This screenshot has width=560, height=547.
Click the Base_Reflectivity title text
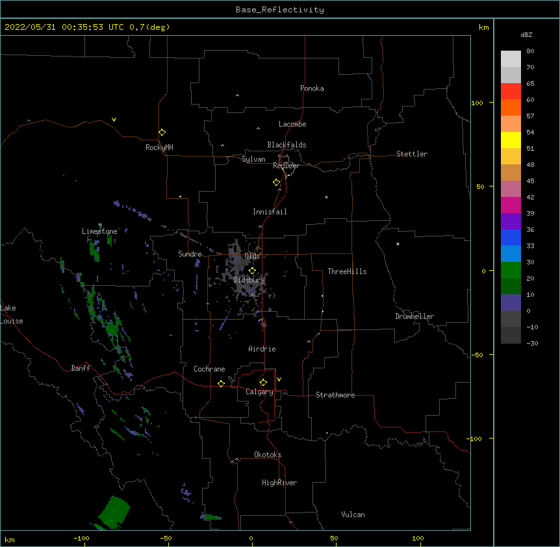[x=280, y=10]
